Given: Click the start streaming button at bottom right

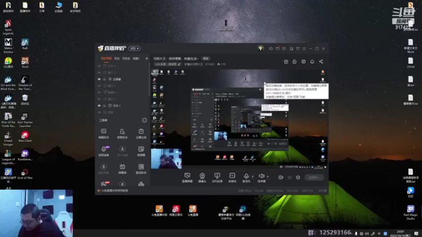Looking at the screenshot, I should click(314, 177).
